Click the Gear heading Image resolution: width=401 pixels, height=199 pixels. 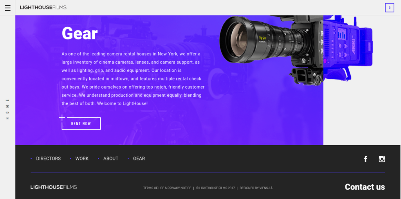click(x=80, y=34)
